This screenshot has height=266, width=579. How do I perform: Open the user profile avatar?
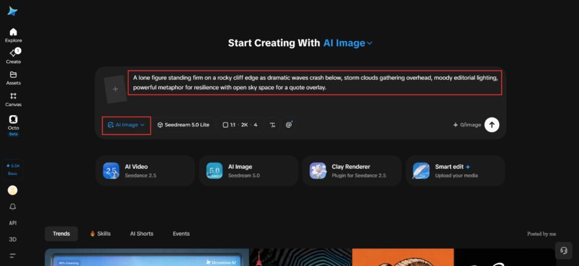[x=12, y=190]
